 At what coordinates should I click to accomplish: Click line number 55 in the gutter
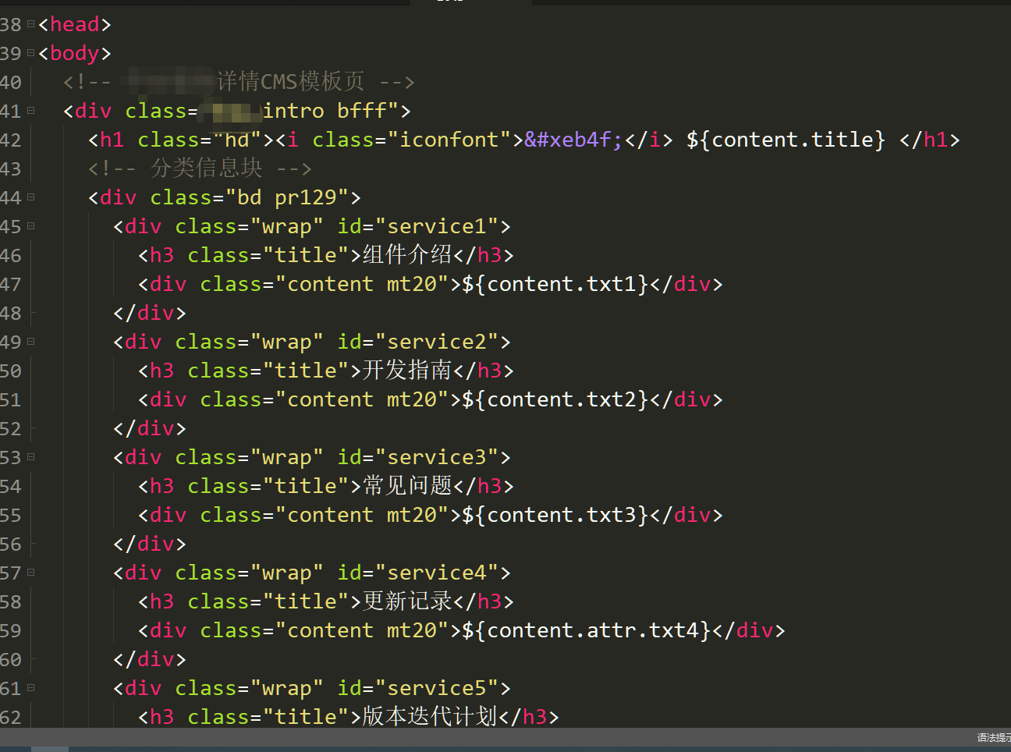(11, 515)
